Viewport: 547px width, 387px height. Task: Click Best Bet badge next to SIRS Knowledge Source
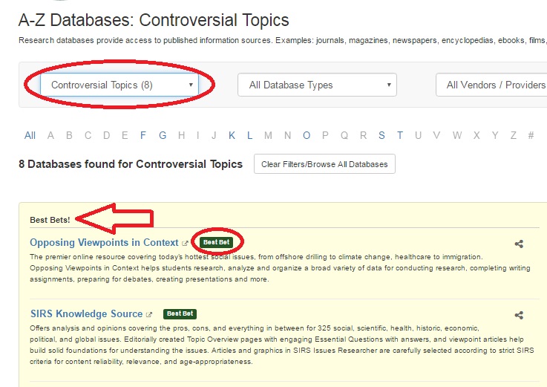[x=180, y=313]
